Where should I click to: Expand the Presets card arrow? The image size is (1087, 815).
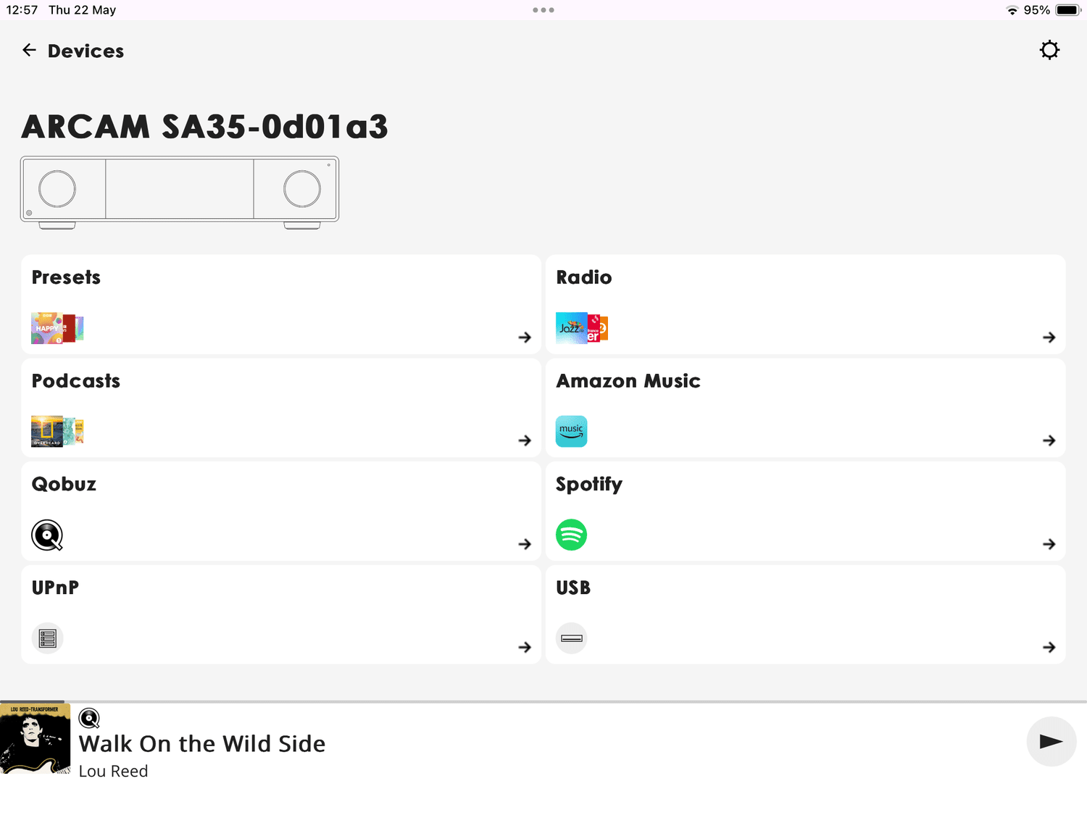click(525, 337)
